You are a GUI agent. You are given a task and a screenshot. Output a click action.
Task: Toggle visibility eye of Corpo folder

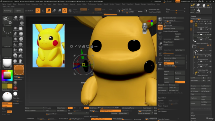click(210, 45)
